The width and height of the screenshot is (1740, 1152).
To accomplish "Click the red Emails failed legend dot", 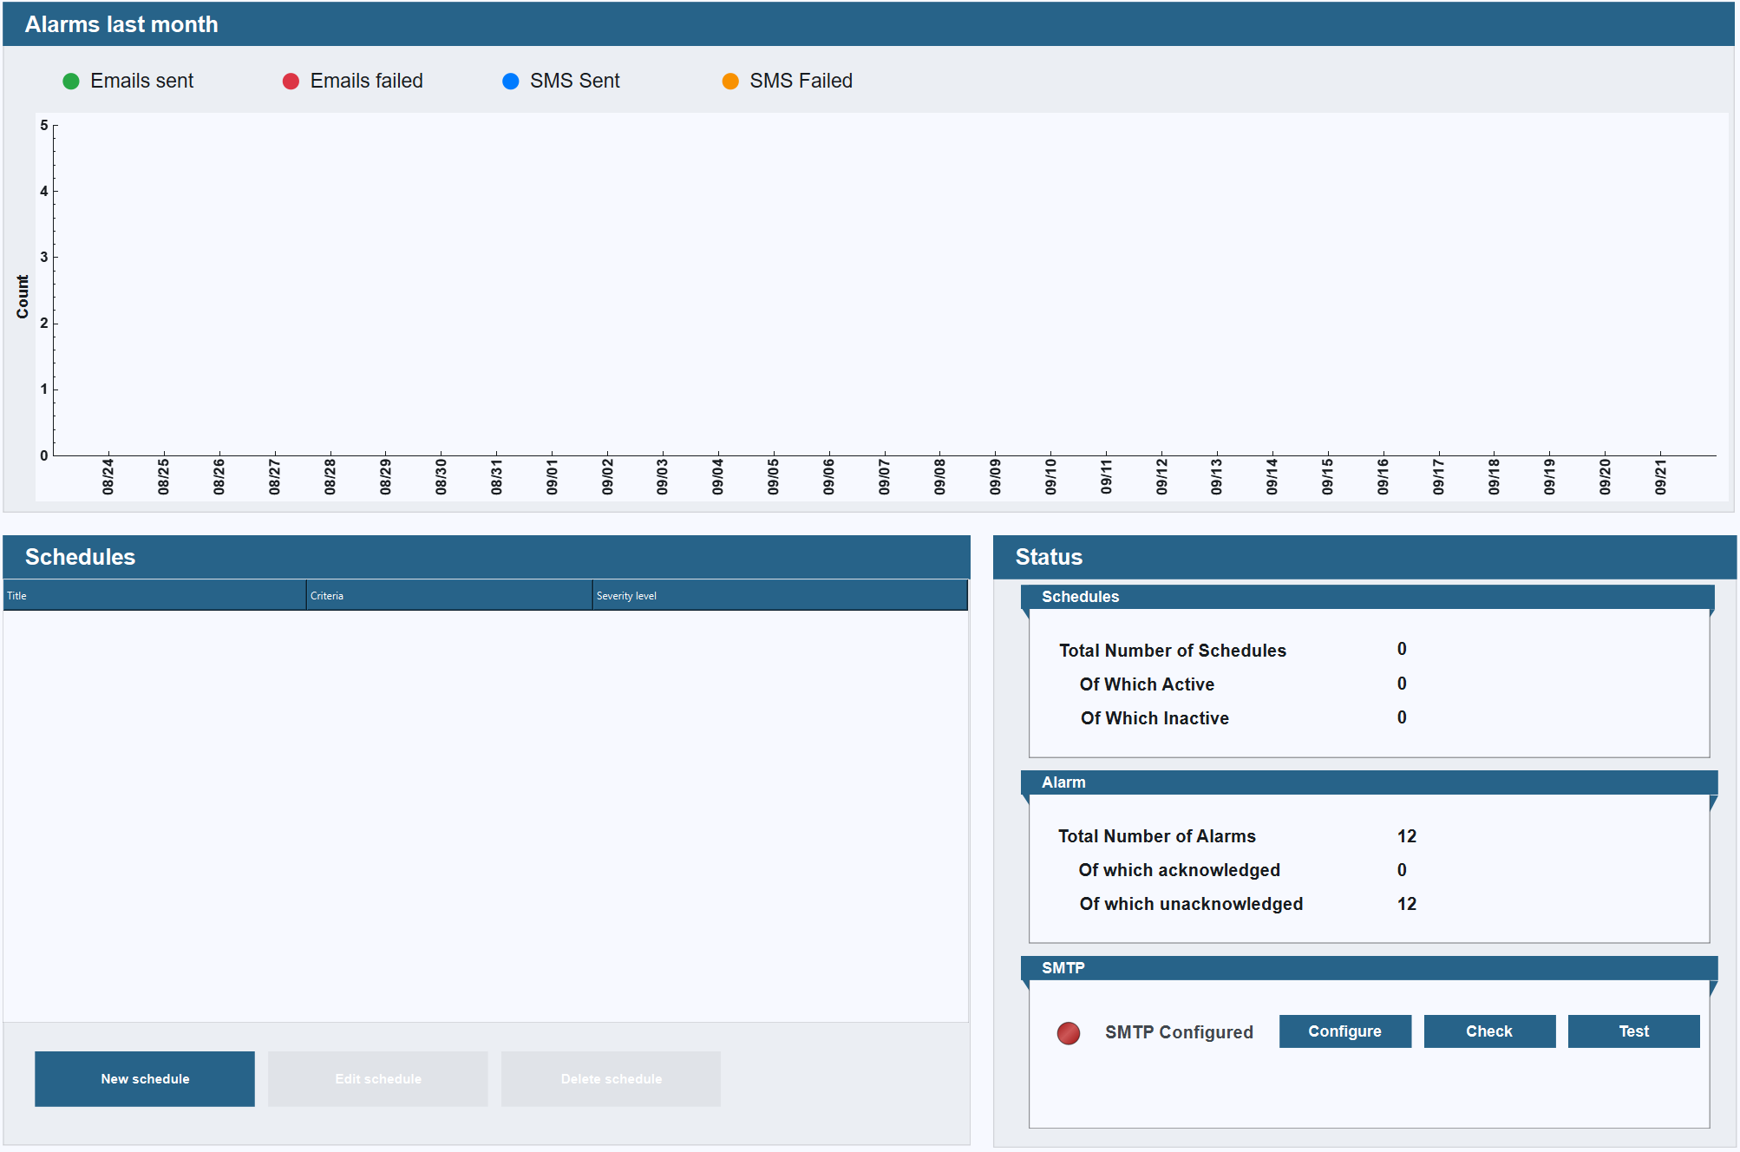I will 291,82.
